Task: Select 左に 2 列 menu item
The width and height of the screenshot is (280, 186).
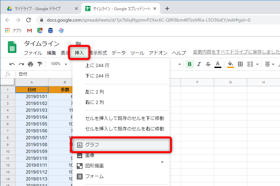Action: pyautogui.click(x=121, y=92)
